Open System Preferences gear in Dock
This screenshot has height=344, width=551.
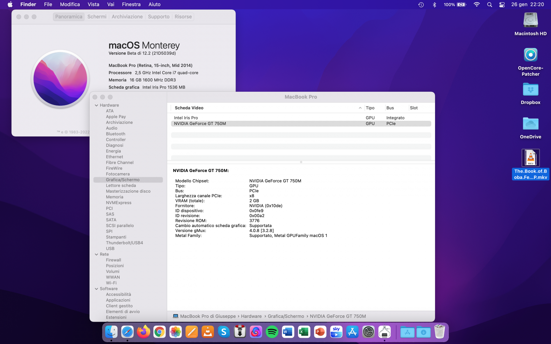pyautogui.click(x=368, y=332)
